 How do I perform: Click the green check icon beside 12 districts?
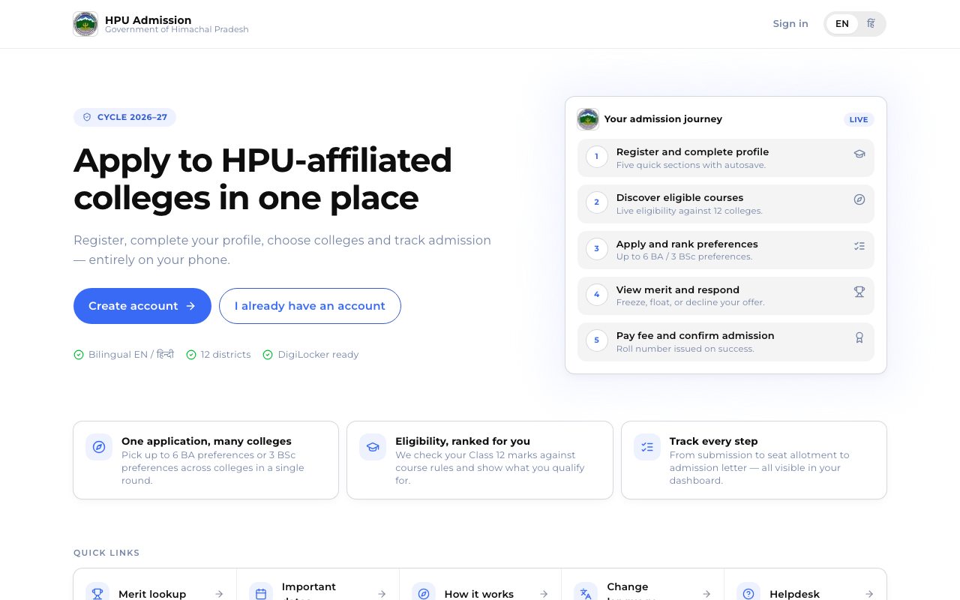click(x=191, y=355)
